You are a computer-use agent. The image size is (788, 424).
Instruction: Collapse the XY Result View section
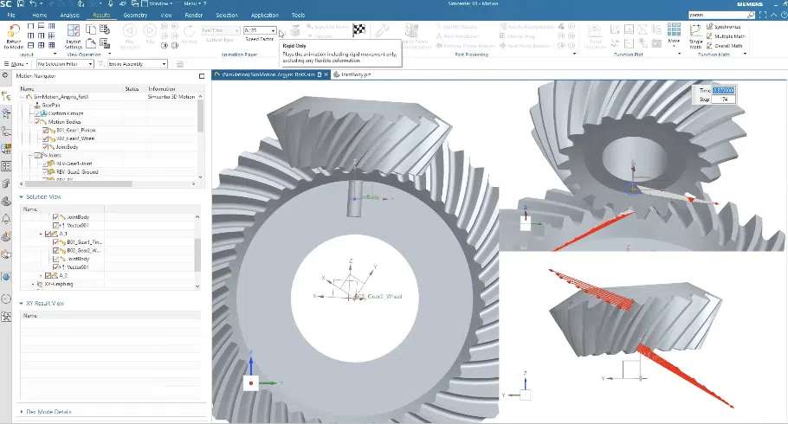(x=21, y=304)
